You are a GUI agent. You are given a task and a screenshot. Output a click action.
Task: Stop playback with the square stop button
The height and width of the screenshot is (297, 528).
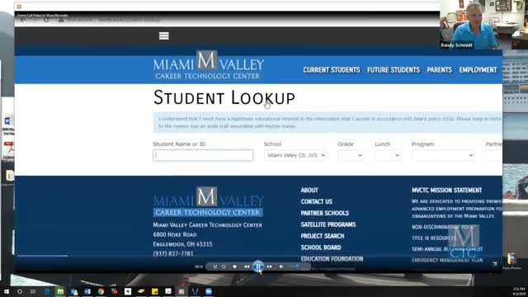coord(234,266)
